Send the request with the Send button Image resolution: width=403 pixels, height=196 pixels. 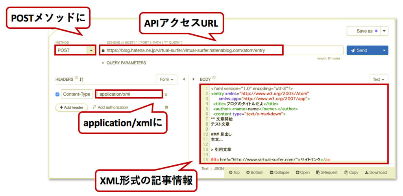[363, 50]
